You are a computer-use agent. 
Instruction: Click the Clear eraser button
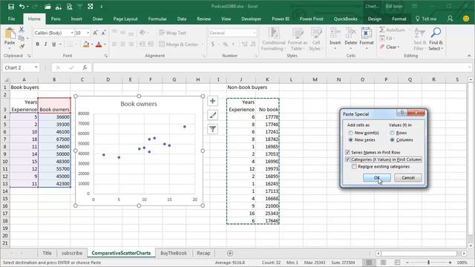click(390, 47)
